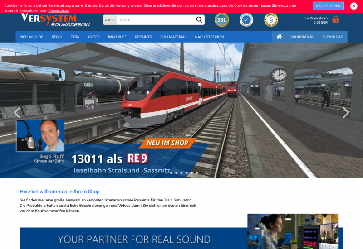Click the magnifying glass search icon
The width and height of the screenshot is (363, 249).
[199, 20]
